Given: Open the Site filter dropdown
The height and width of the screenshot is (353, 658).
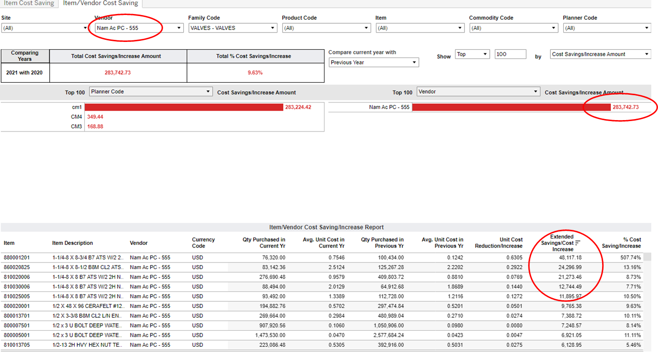Looking at the screenshot, I should tap(46, 28).
